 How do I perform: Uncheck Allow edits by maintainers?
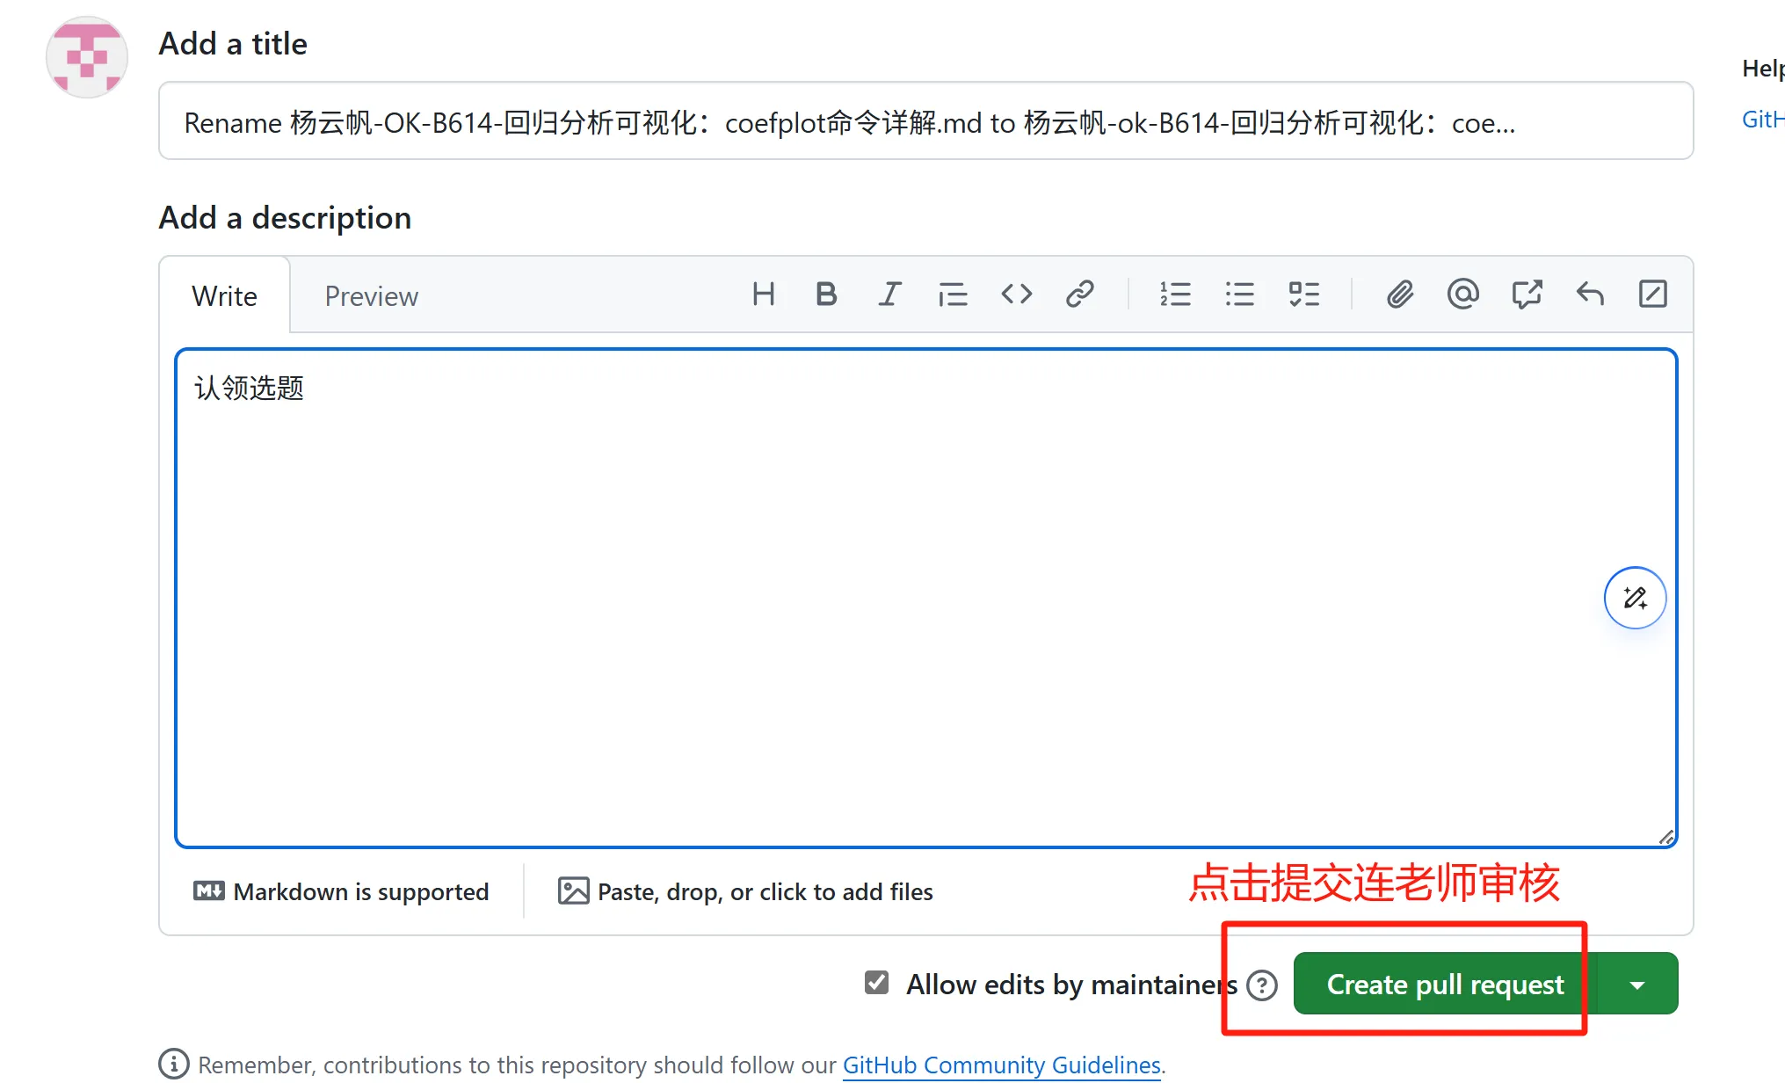point(876,982)
